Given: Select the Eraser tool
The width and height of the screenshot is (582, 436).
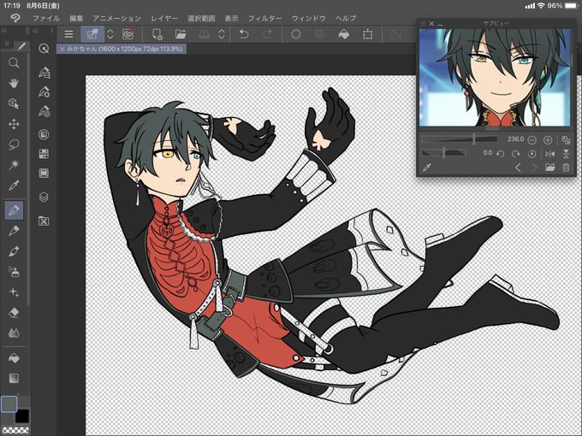Looking at the screenshot, I should pos(14,313).
